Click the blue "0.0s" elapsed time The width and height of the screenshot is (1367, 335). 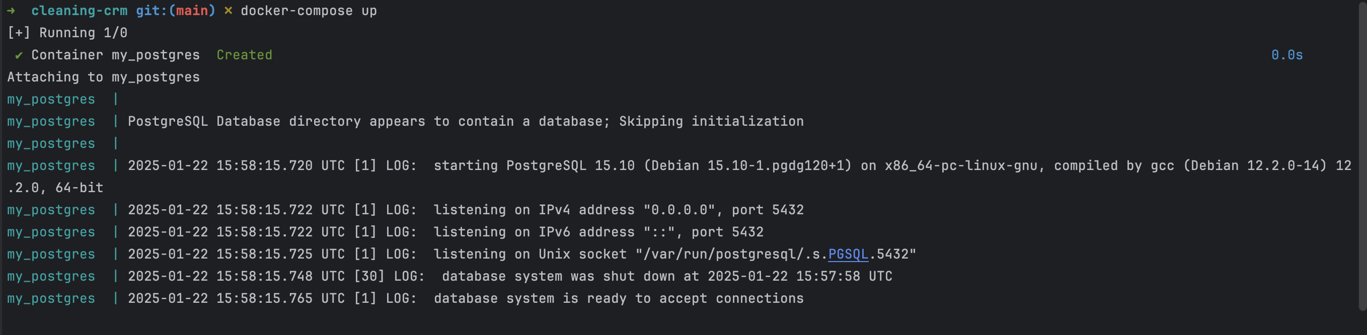point(1286,55)
